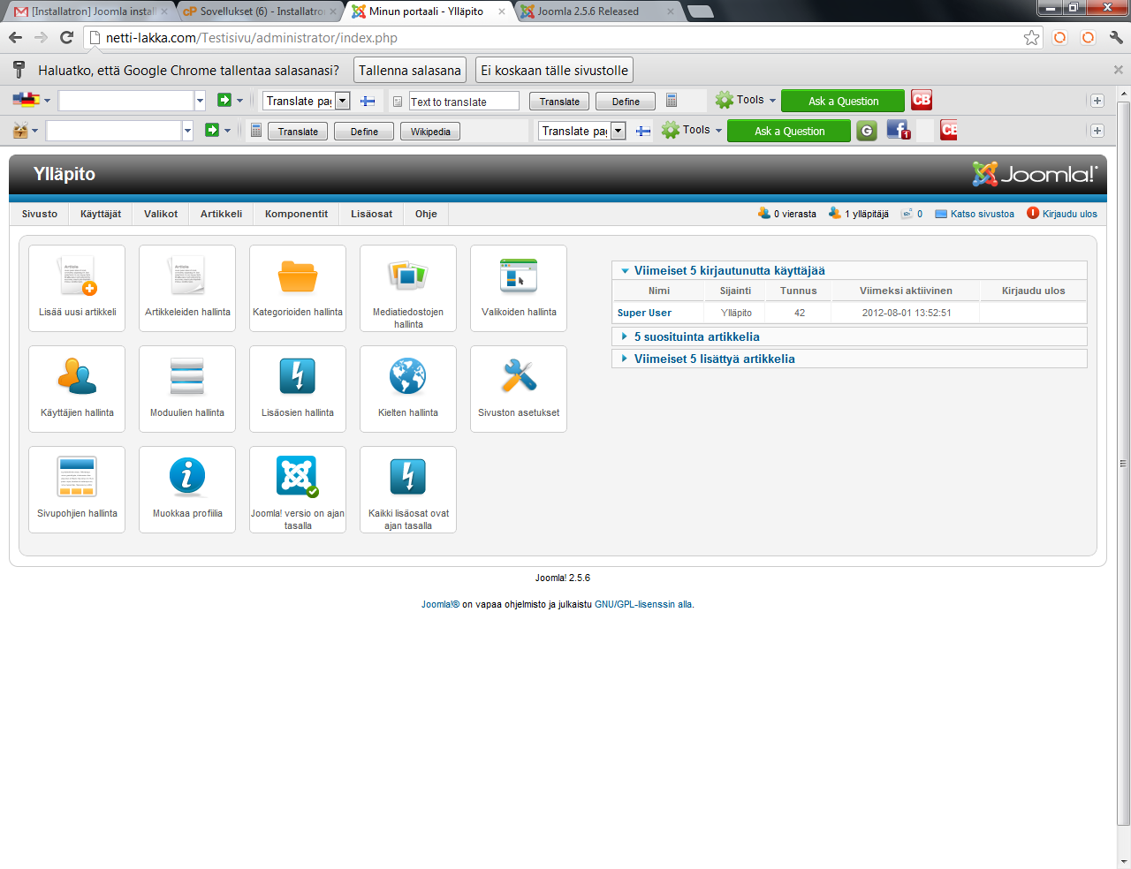Open Tools dropdown next to G icon
1131x869 pixels.
tap(693, 130)
